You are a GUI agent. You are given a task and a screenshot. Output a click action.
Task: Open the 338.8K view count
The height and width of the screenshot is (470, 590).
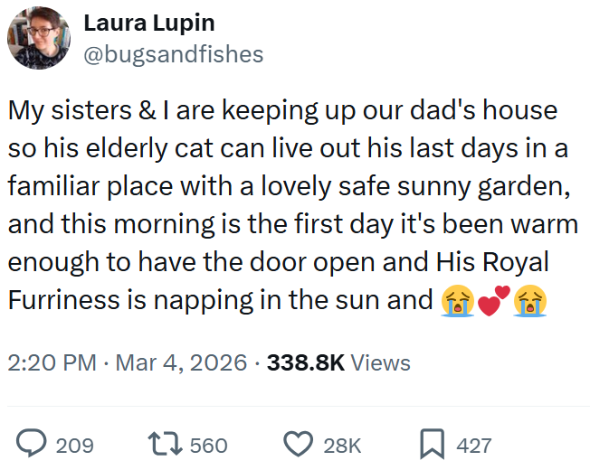pos(306,363)
